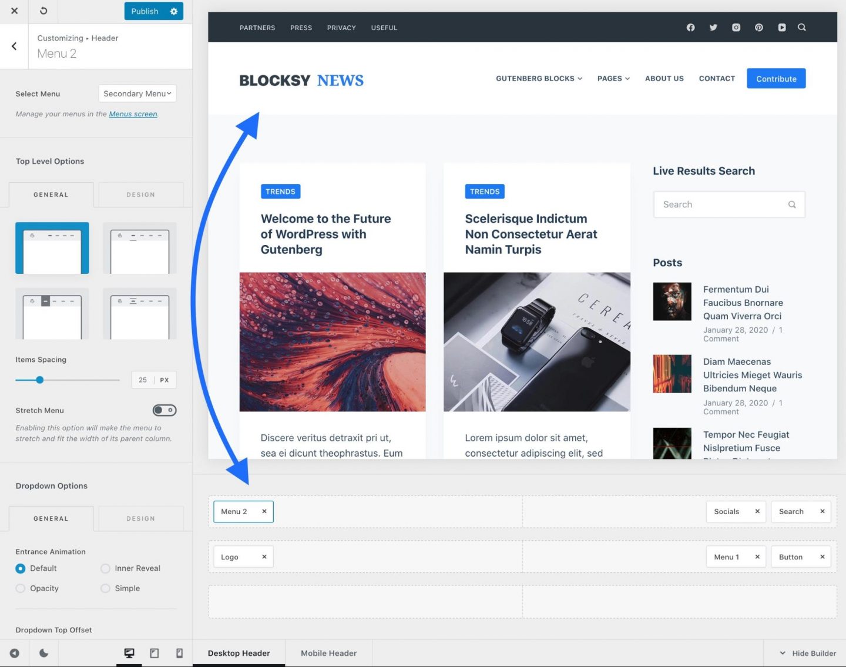Viewport: 846px width, 667px height.
Task: Expand Gutenberg Blocks menu in preview
Action: tap(539, 78)
